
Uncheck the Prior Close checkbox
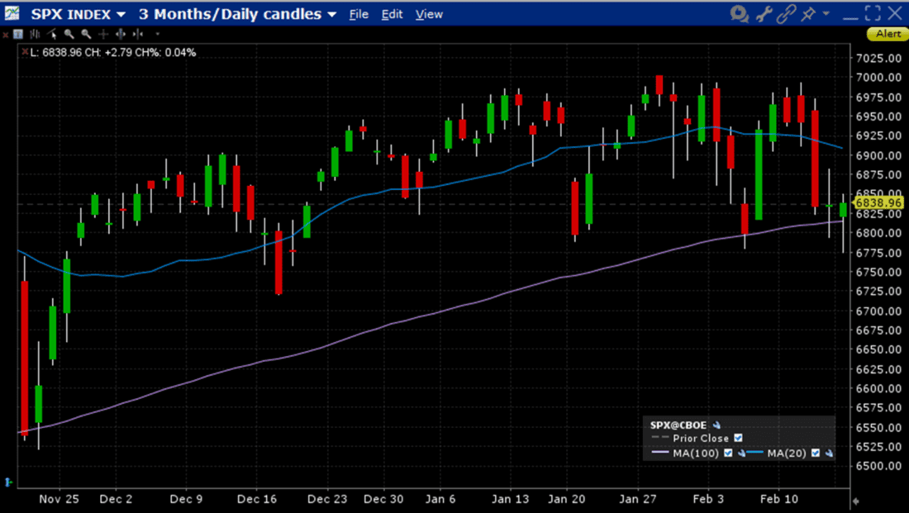(x=738, y=439)
